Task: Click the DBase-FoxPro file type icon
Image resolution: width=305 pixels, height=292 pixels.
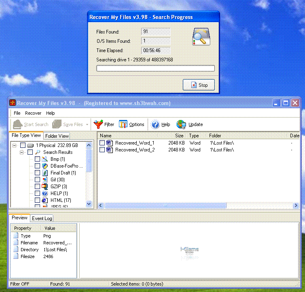Action: [x=45, y=166]
